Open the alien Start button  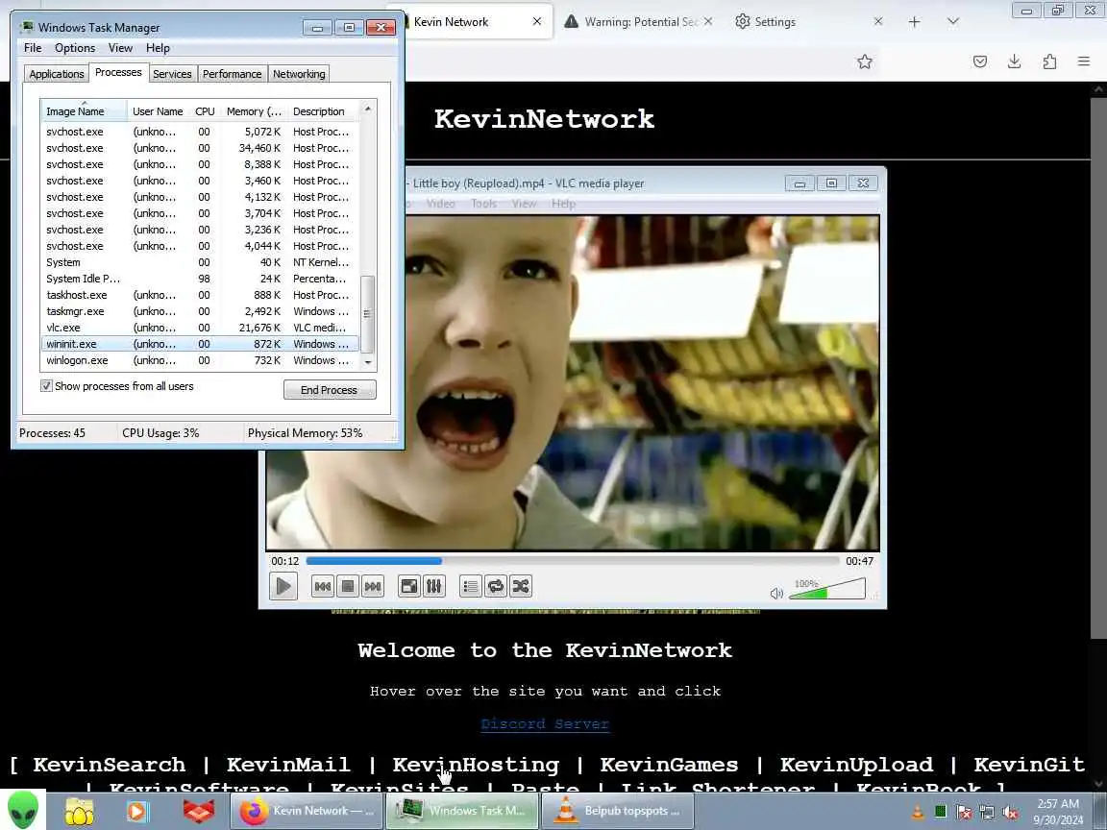click(x=23, y=810)
